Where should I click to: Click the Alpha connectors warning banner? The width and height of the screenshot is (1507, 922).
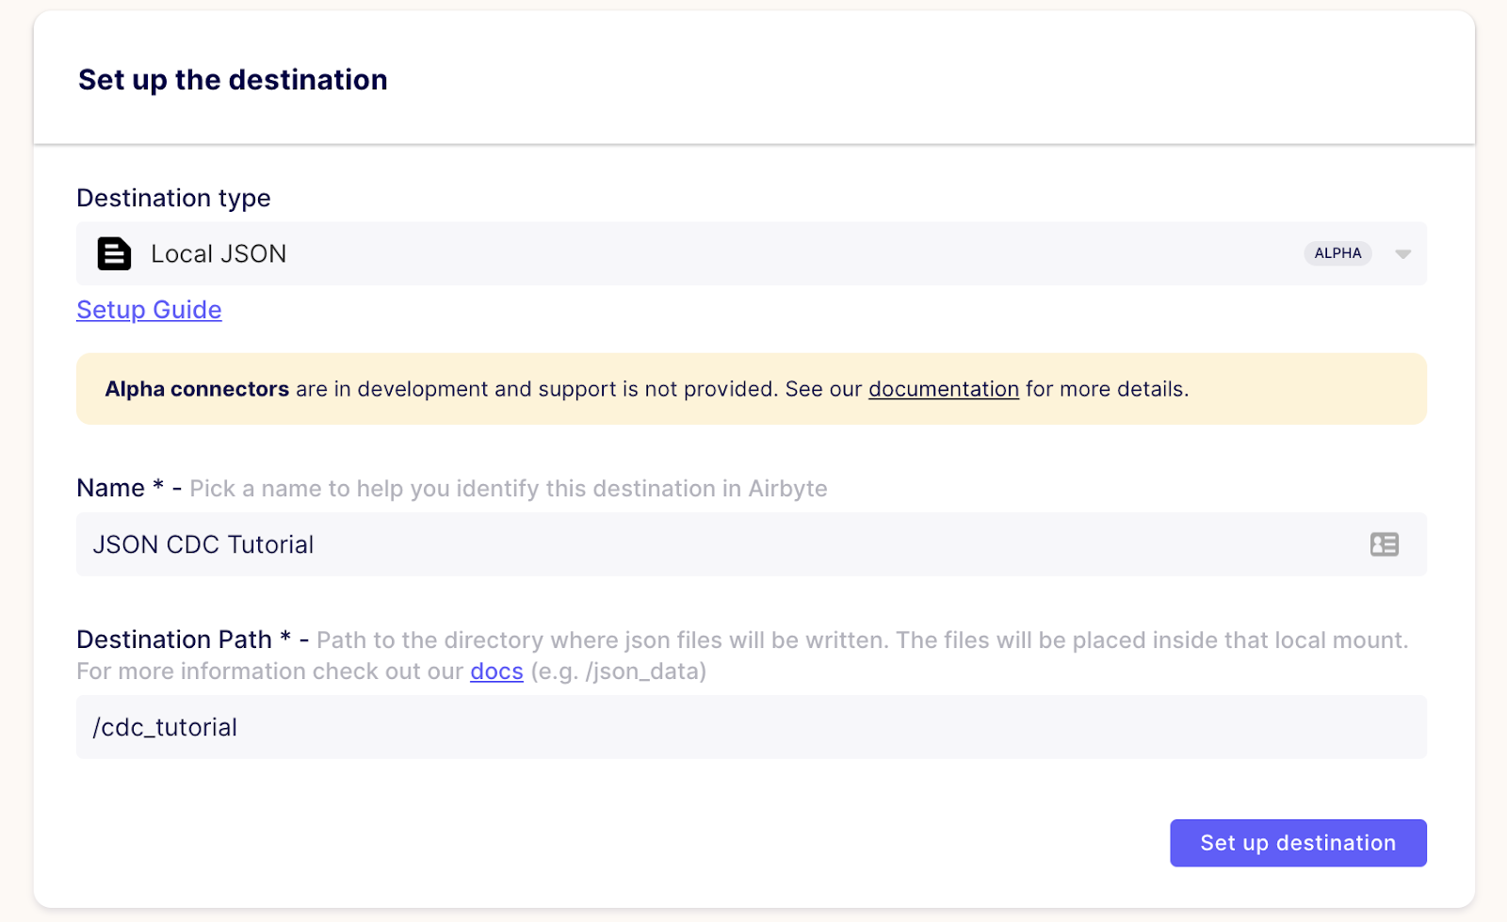[x=752, y=389]
